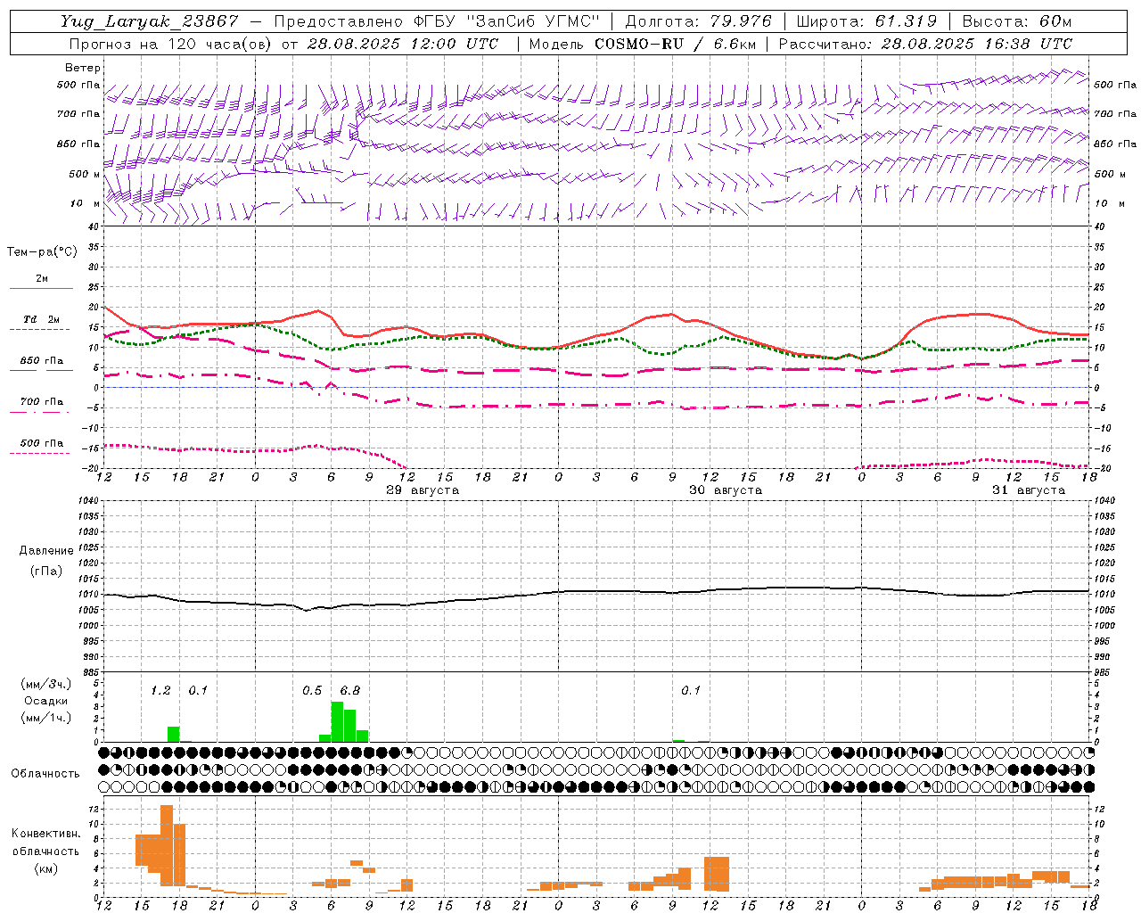Click the '29 августа' date label
The height and width of the screenshot is (913, 1141).
(423, 490)
